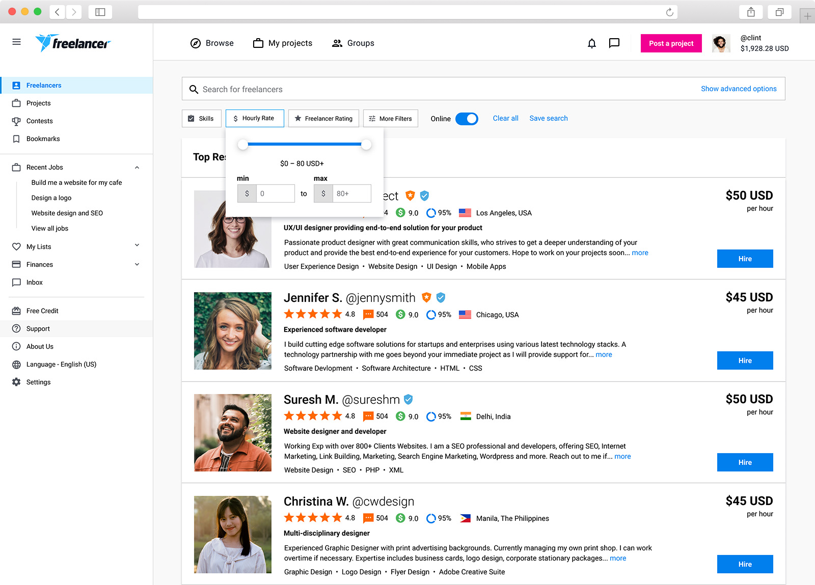Image resolution: width=815 pixels, height=585 pixels.
Task: Toggle the browser sidebar button
Action: point(100,12)
